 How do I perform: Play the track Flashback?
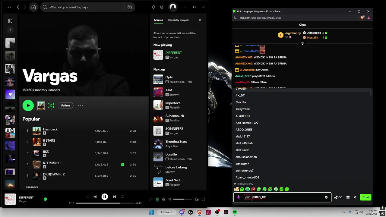(x=50, y=129)
